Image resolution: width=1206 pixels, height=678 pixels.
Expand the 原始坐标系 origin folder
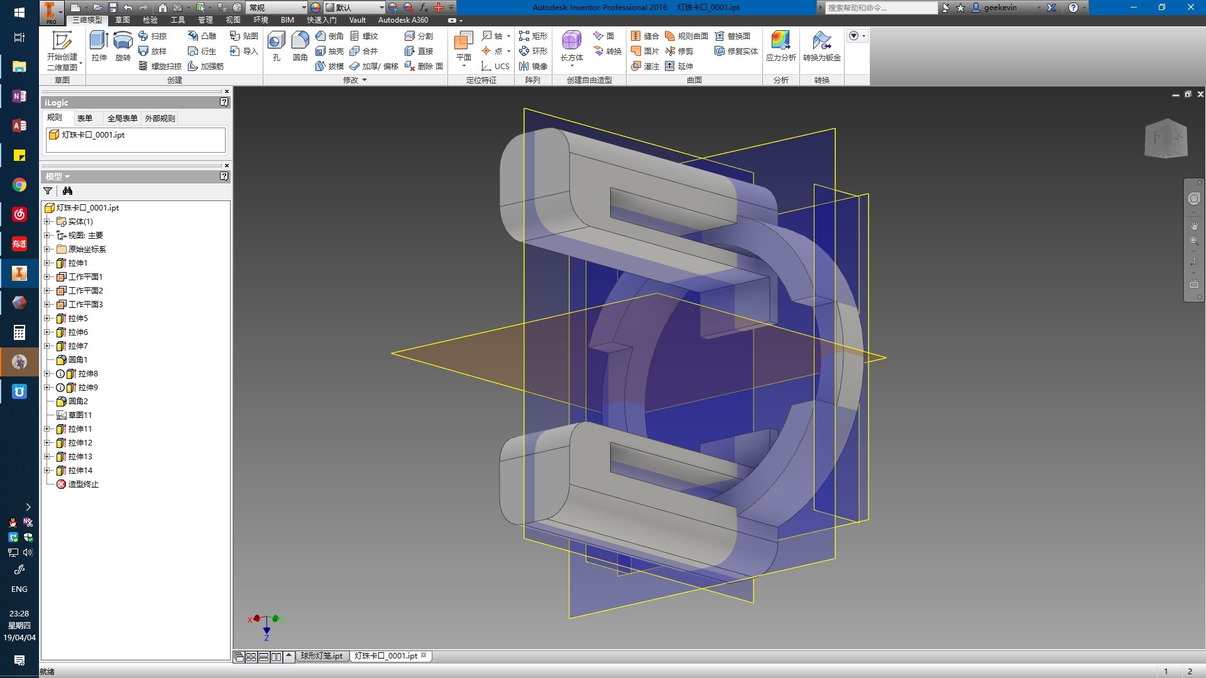(47, 249)
